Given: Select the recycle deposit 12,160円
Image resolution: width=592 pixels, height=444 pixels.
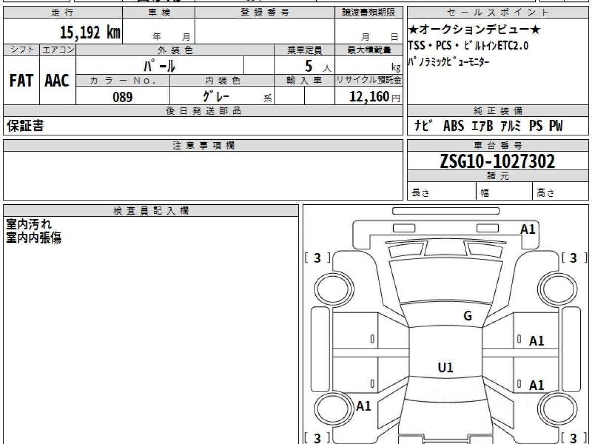Looking at the screenshot, I should (374, 97).
